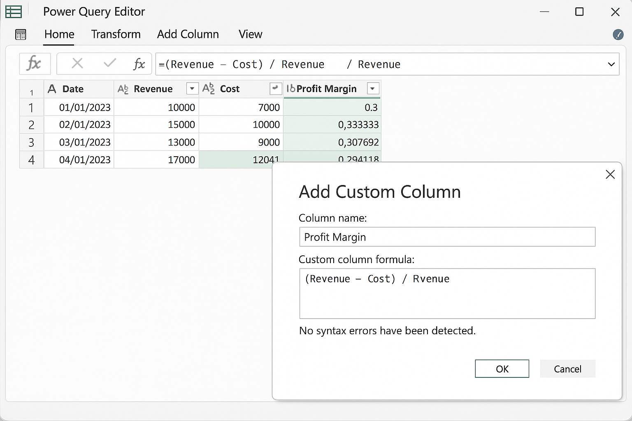632x421 pixels.
Task: Click the Profit Margin cell 0,333333
Action: click(332, 125)
